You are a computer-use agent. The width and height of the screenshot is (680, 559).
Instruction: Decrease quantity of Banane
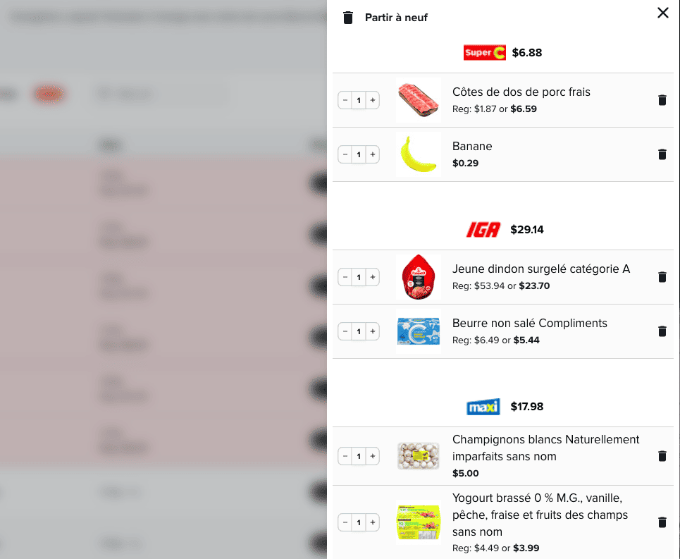(345, 154)
